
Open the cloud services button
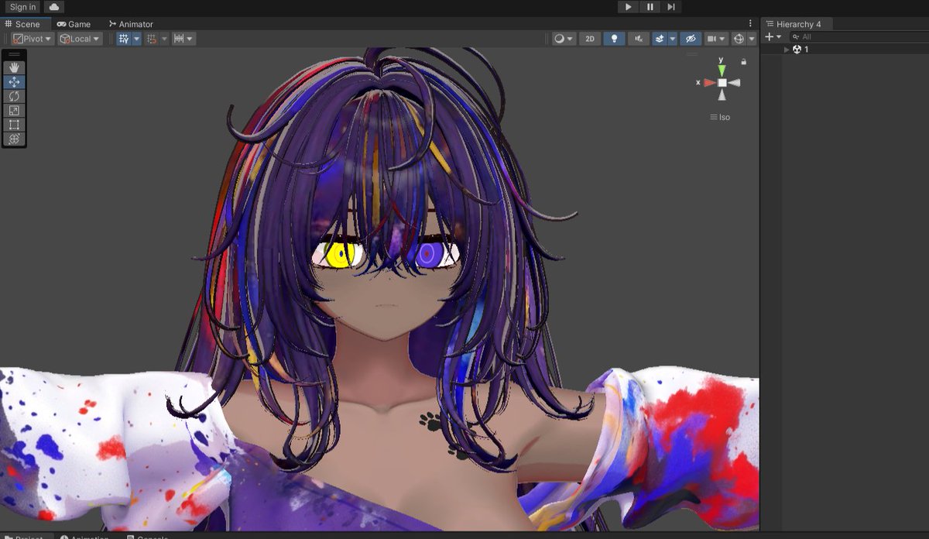click(x=53, y=7)
